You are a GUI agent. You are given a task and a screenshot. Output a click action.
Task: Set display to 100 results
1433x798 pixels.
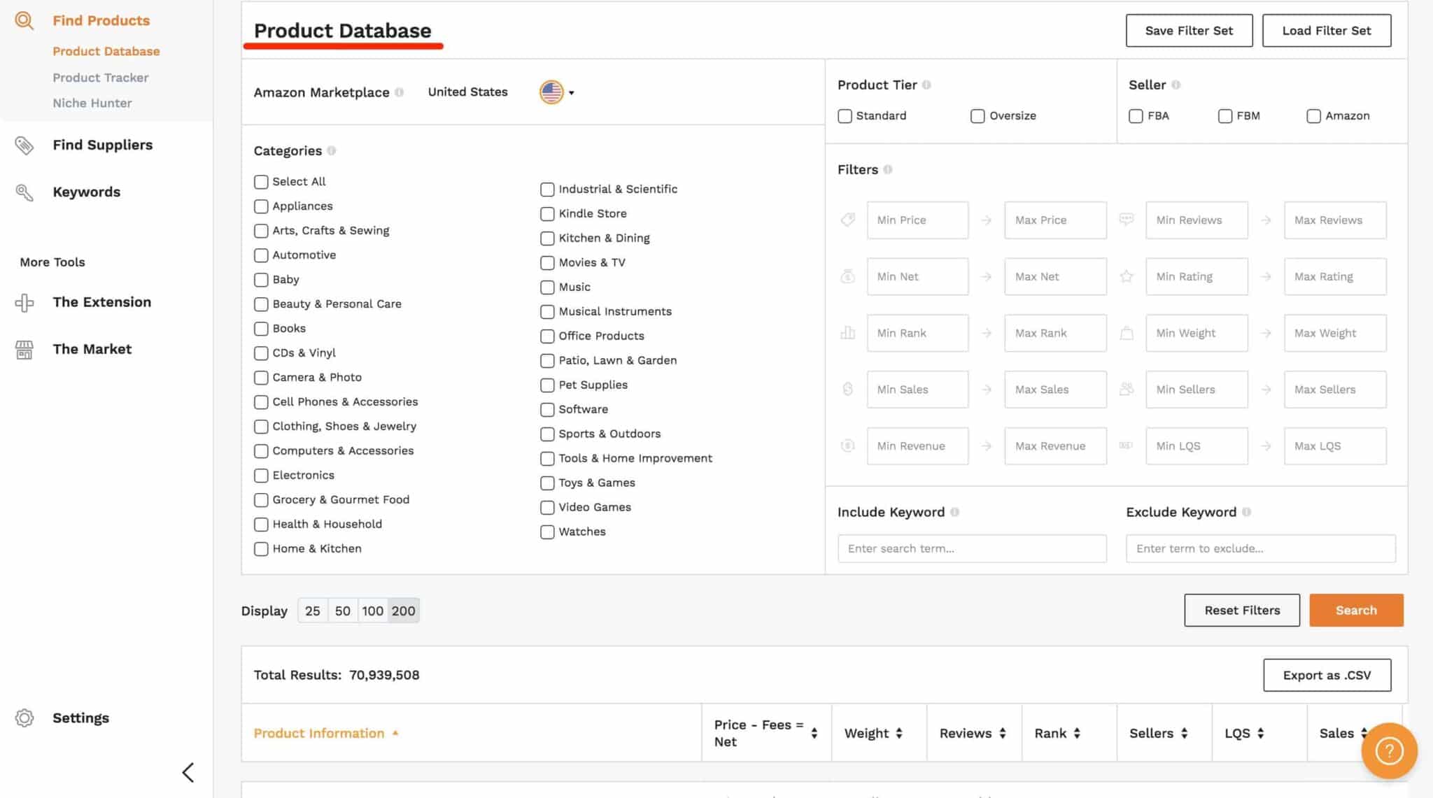pyautogui.click(x=373, y=611)
